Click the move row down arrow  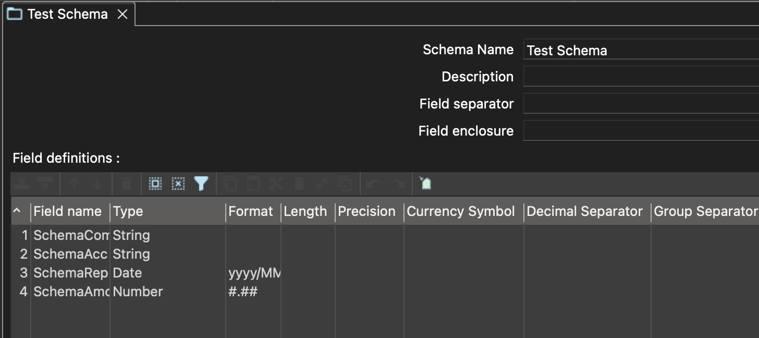(x=97, y=184)
